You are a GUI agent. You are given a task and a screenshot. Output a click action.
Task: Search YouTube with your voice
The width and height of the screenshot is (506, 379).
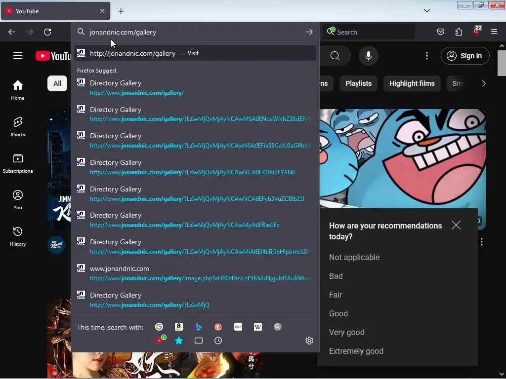click(368, 56)
